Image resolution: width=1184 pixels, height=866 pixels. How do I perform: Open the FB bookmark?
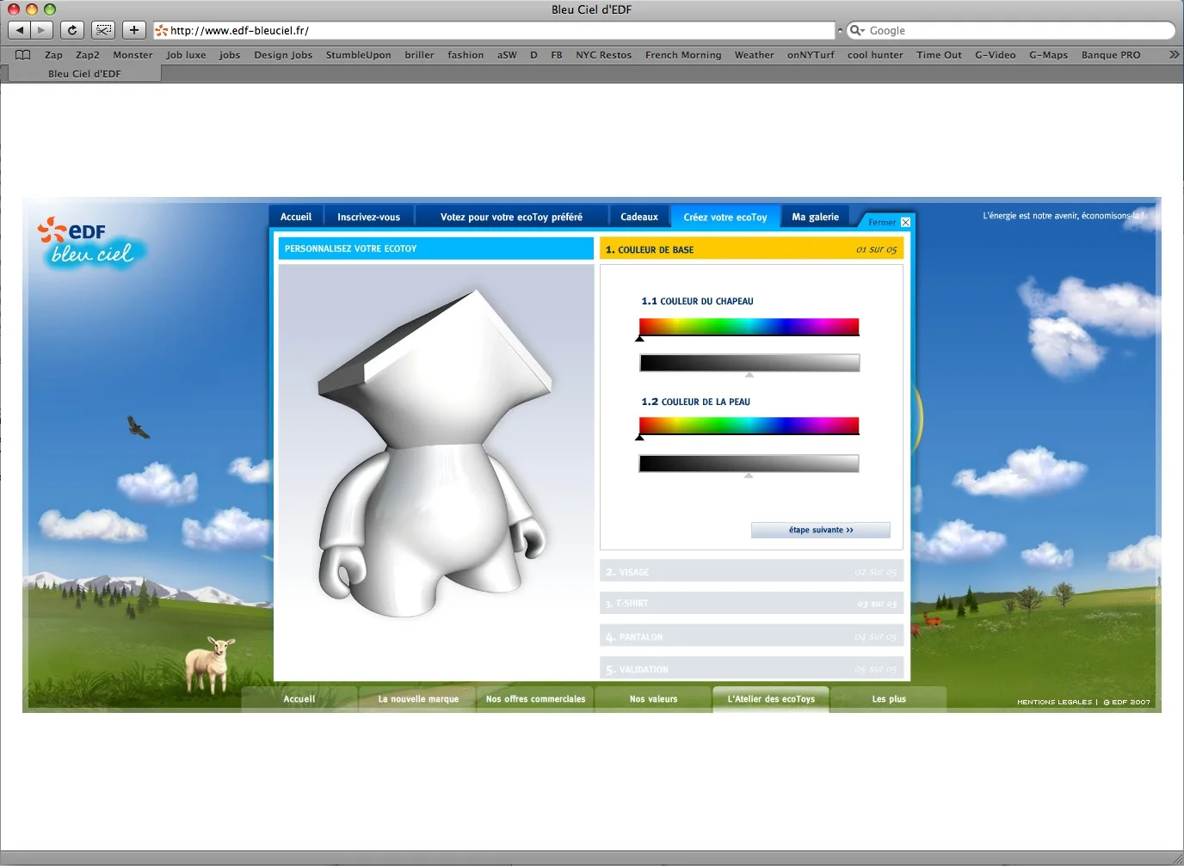click(557, 55)
